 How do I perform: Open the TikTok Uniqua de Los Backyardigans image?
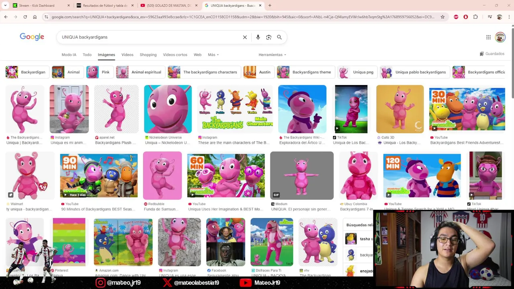click(x=351, y=109)
